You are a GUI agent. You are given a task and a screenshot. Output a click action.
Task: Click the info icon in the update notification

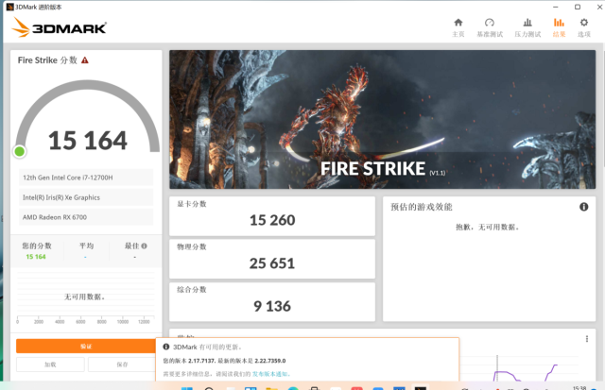[166, 347]
